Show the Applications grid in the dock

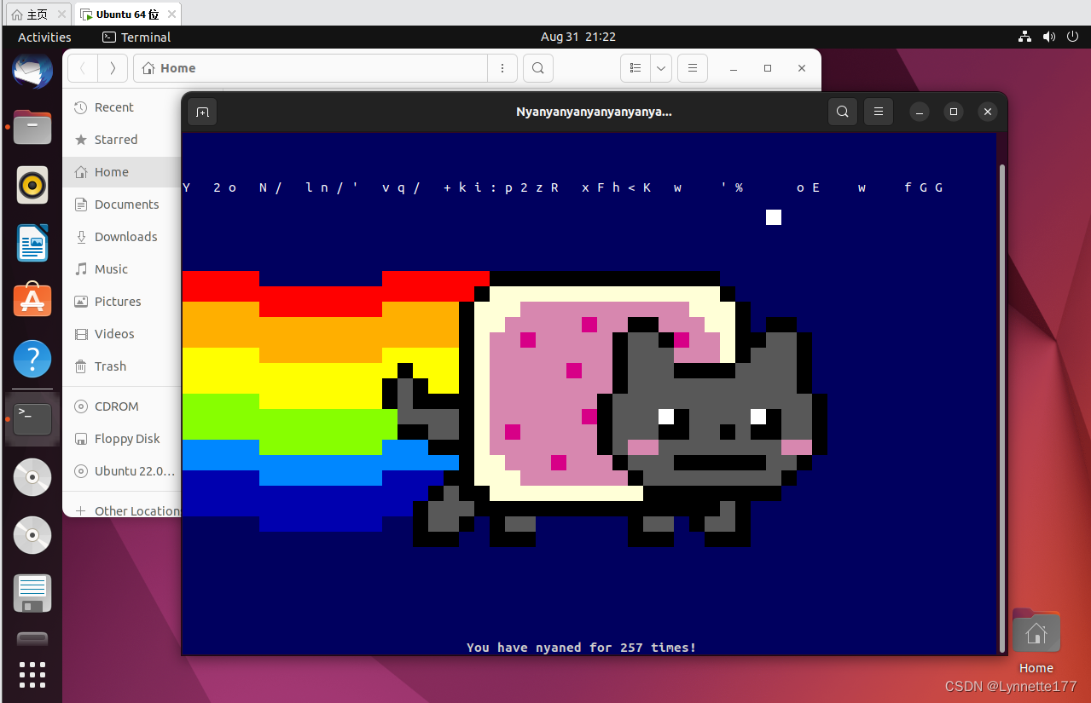click(32, 674)
